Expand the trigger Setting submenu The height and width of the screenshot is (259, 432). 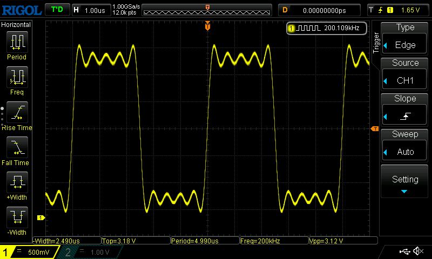[404, 181]
